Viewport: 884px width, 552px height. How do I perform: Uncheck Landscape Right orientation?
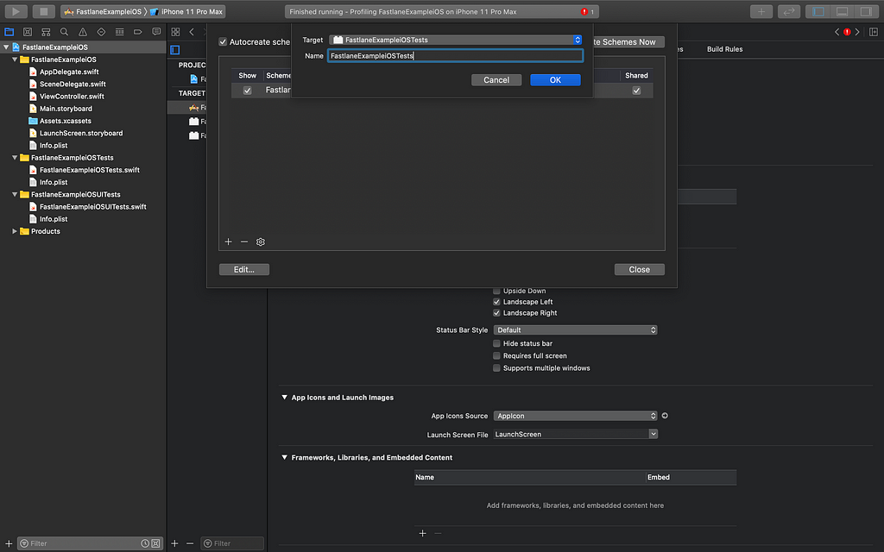pos(496,313)
